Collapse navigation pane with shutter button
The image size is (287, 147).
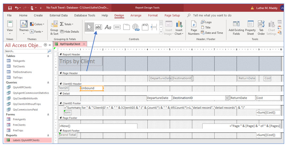pos(50,45)
